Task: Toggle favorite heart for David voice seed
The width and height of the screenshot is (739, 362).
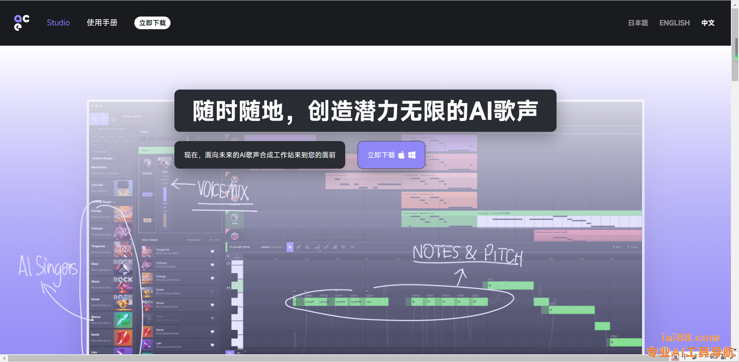Action: [212, 332]
